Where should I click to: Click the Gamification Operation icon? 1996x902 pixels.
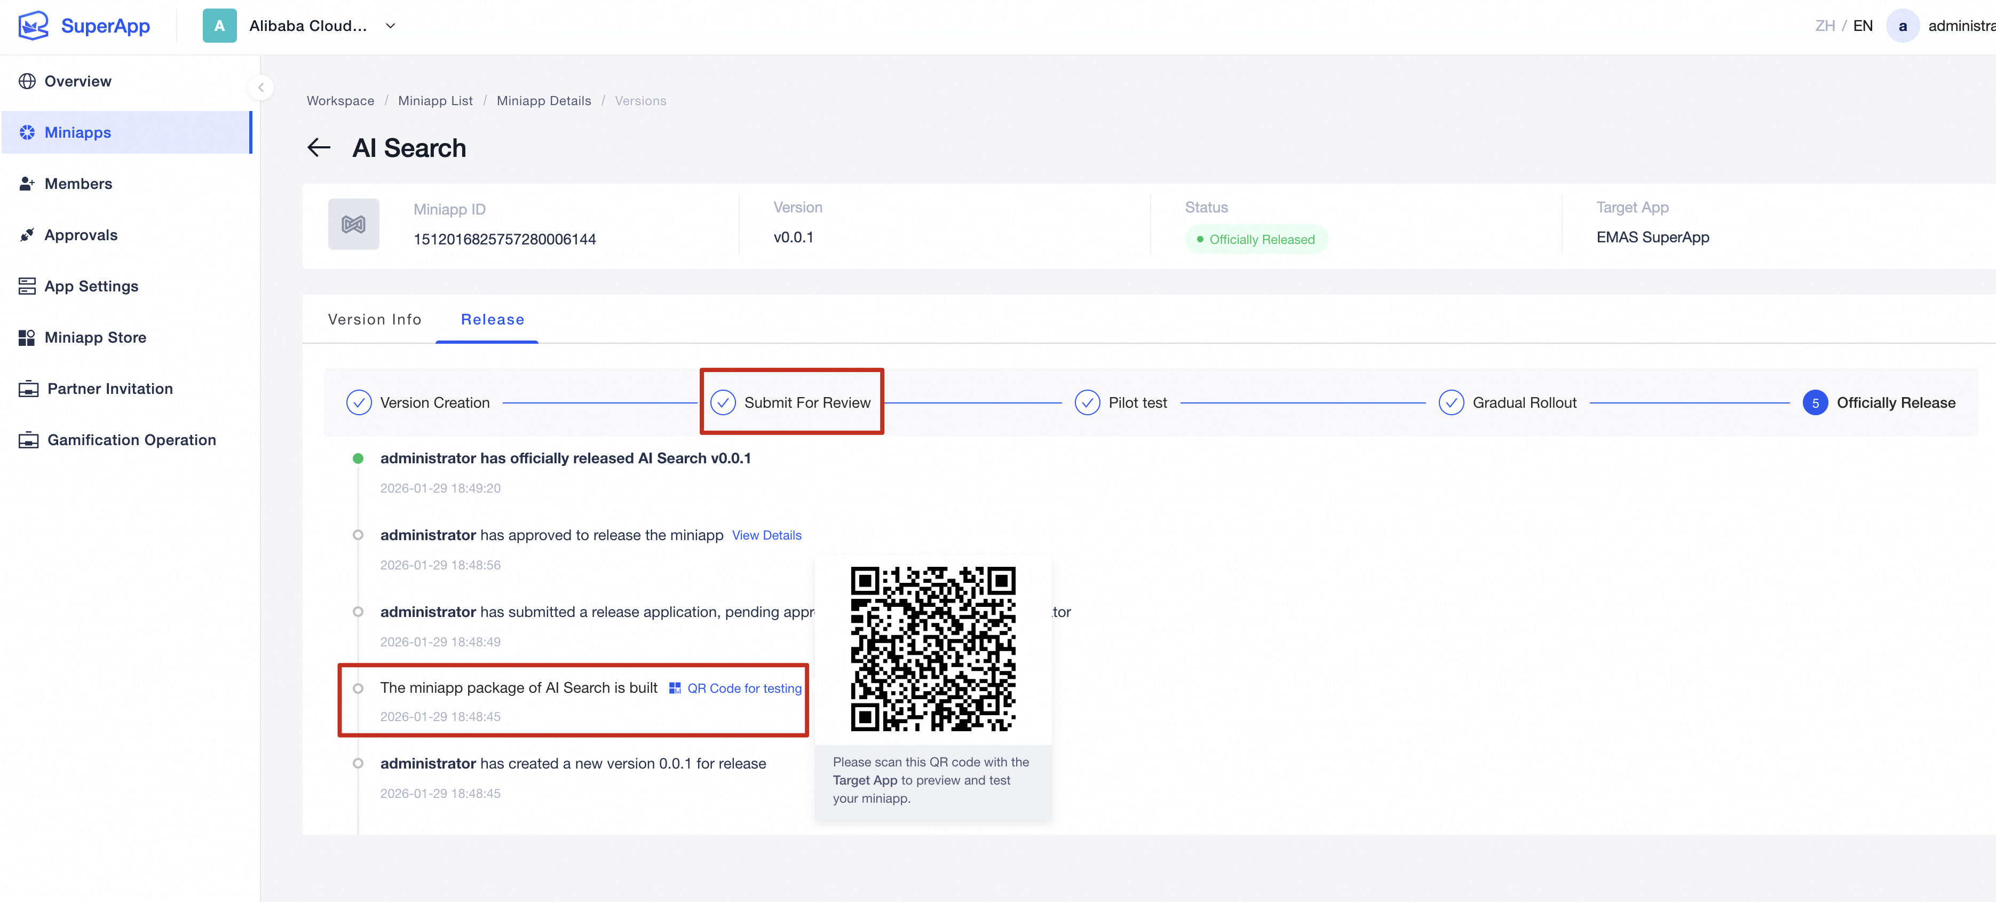29,439
